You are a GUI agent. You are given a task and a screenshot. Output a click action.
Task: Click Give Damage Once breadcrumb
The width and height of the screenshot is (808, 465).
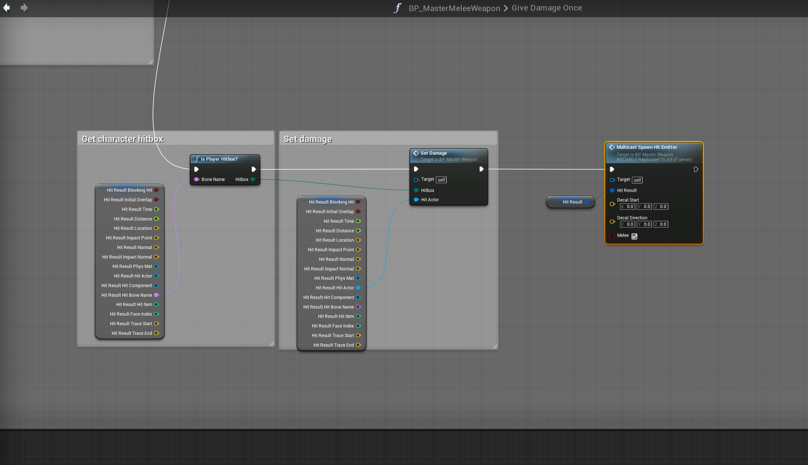coord(547,8)
